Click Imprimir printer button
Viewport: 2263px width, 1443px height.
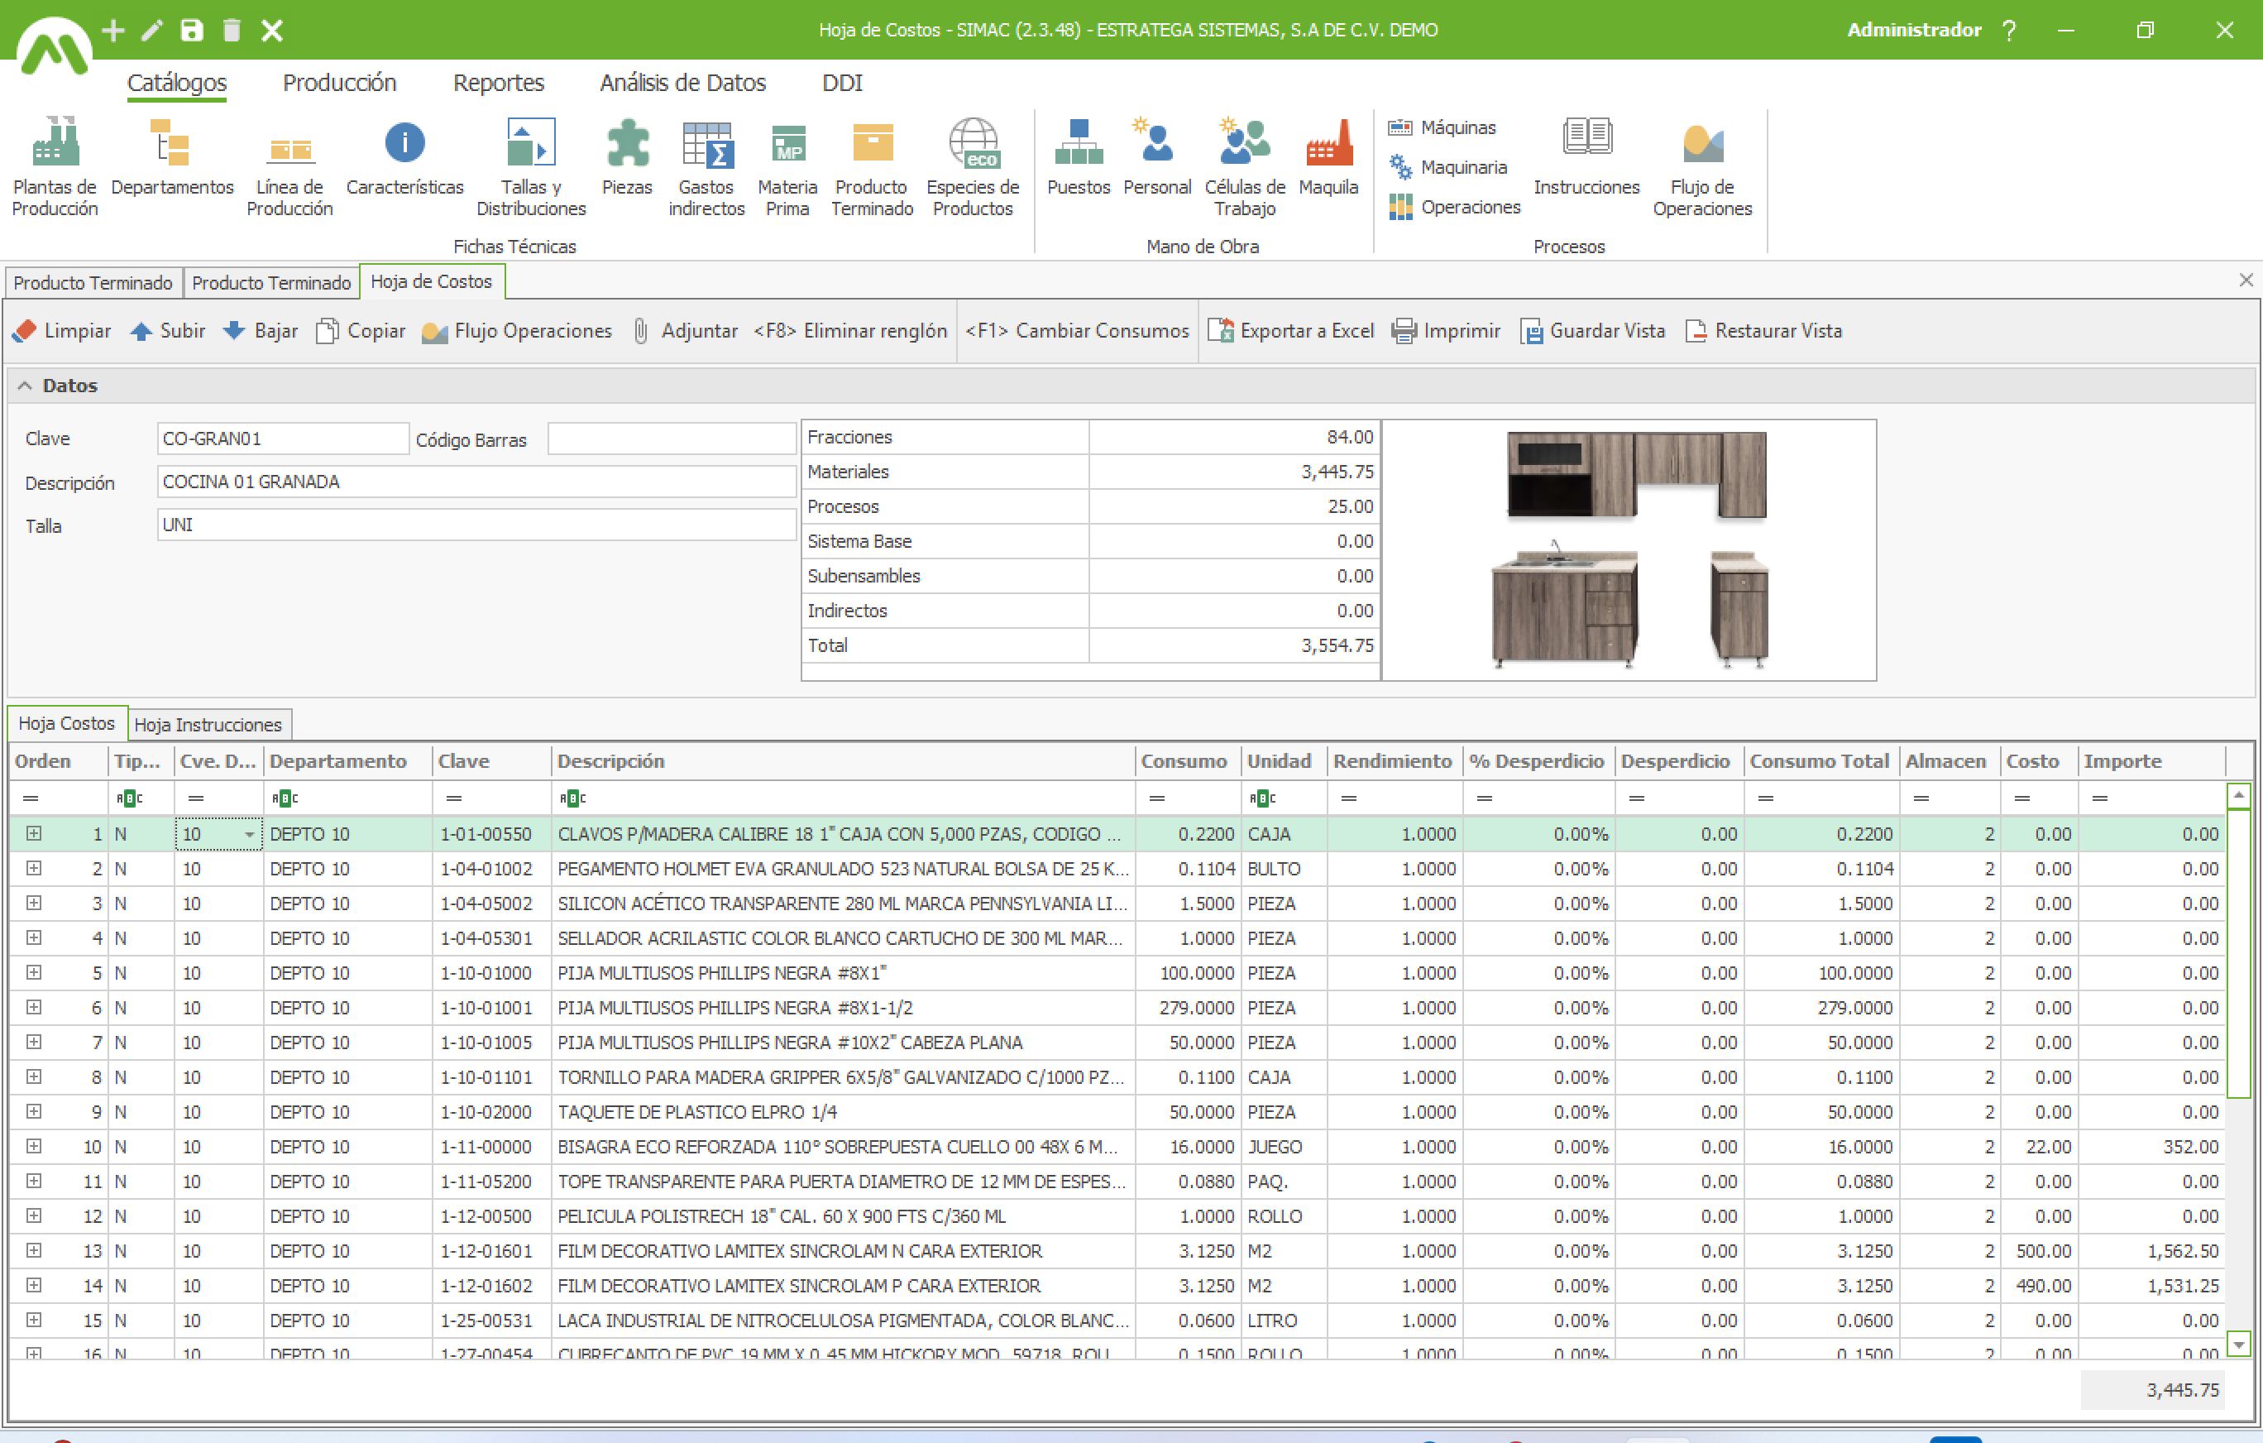[x=1445, y=331]
